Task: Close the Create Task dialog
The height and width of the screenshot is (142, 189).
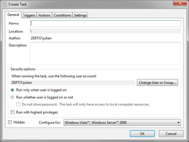Action: 180,3
